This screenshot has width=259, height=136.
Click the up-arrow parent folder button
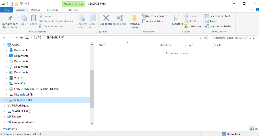[21, 38]
